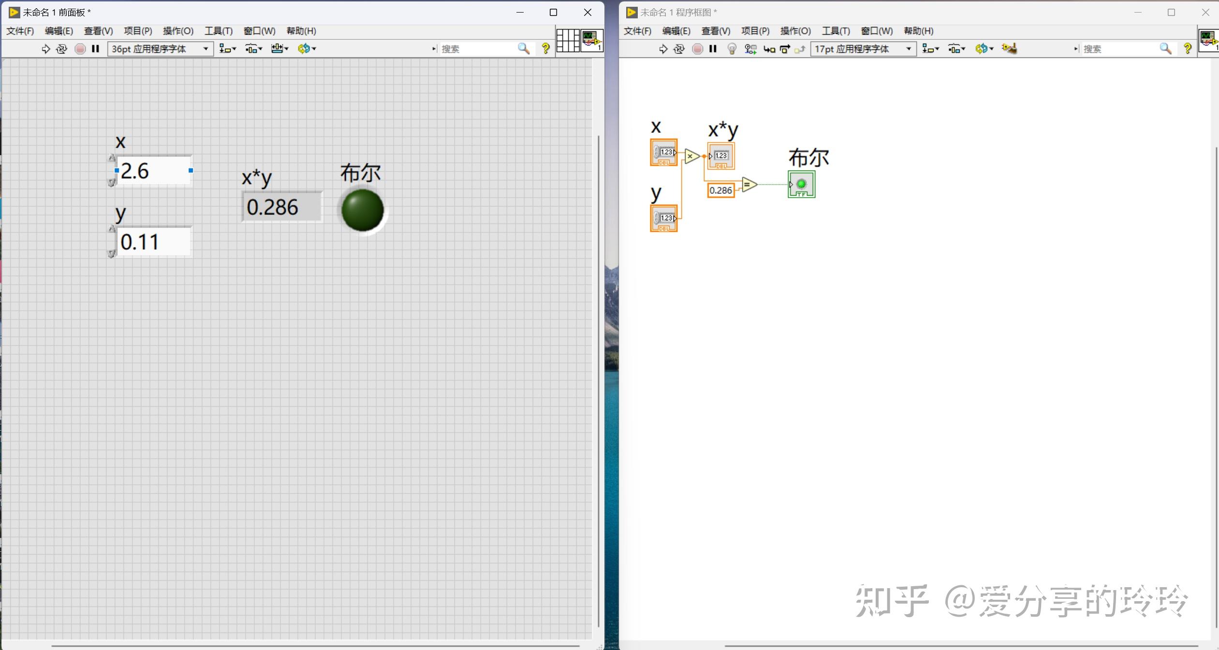Screen dimensions: 1219x650
Task: Select the Clean Up Diagram broom icon
Action: (1009, 48)
